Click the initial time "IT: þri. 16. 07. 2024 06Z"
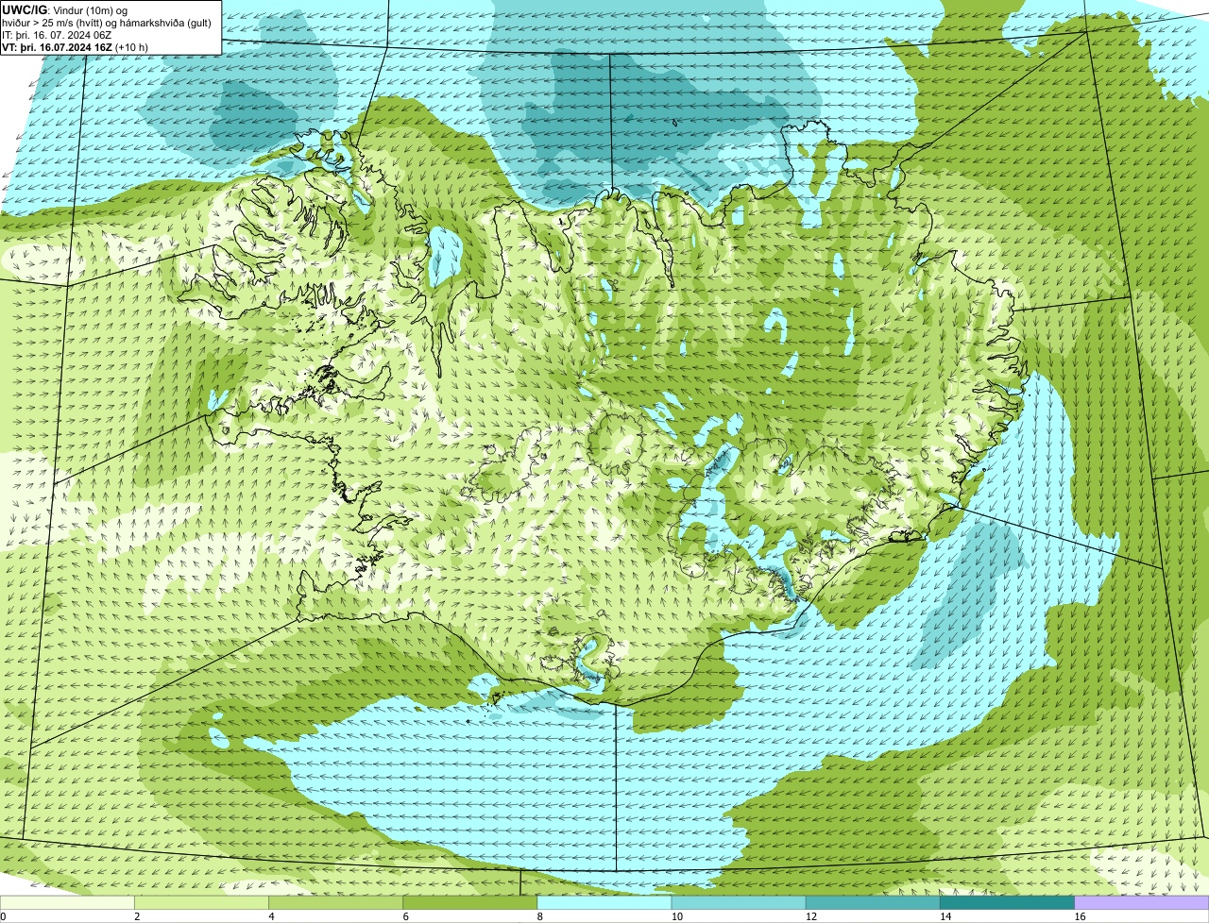1209x923 pixels. tap(58, 35)
